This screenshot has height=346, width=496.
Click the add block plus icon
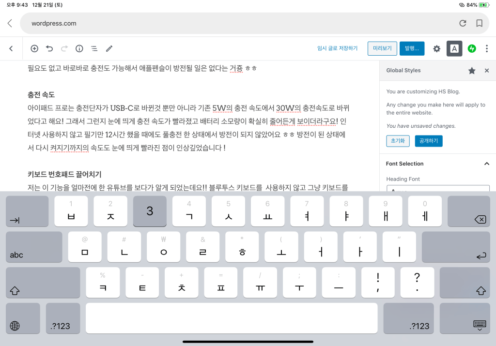pyautogui.click(x=34, y=48)
